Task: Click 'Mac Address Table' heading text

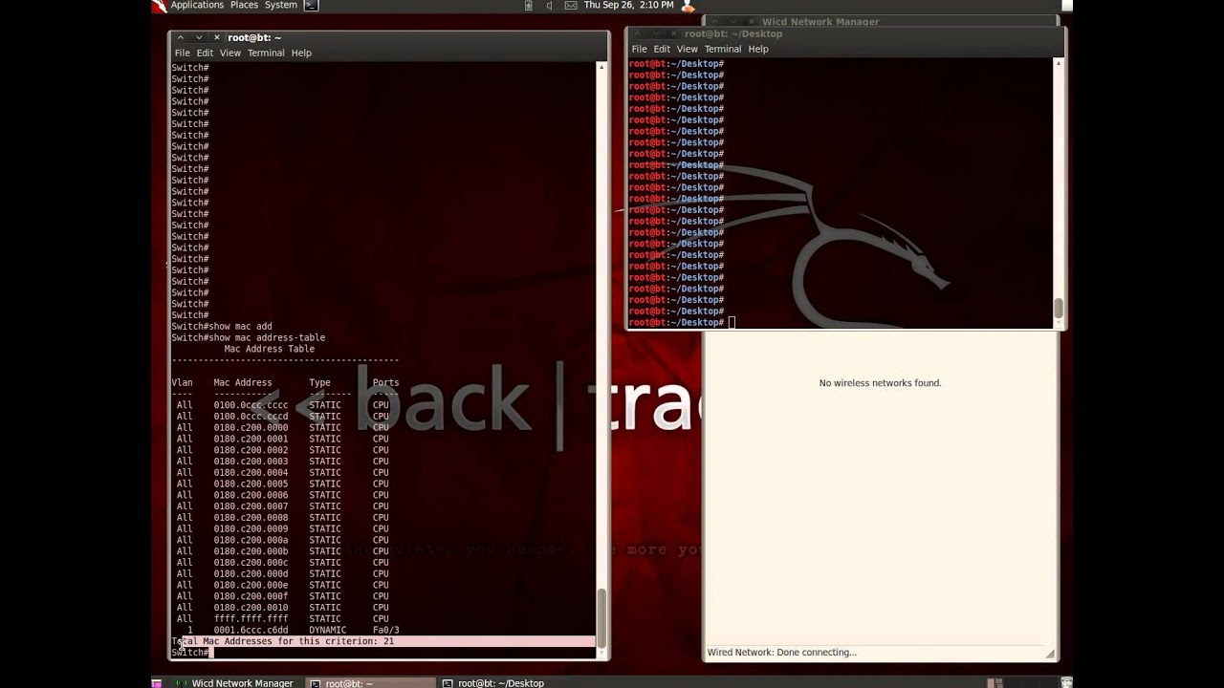Action: tap(269, 350)
